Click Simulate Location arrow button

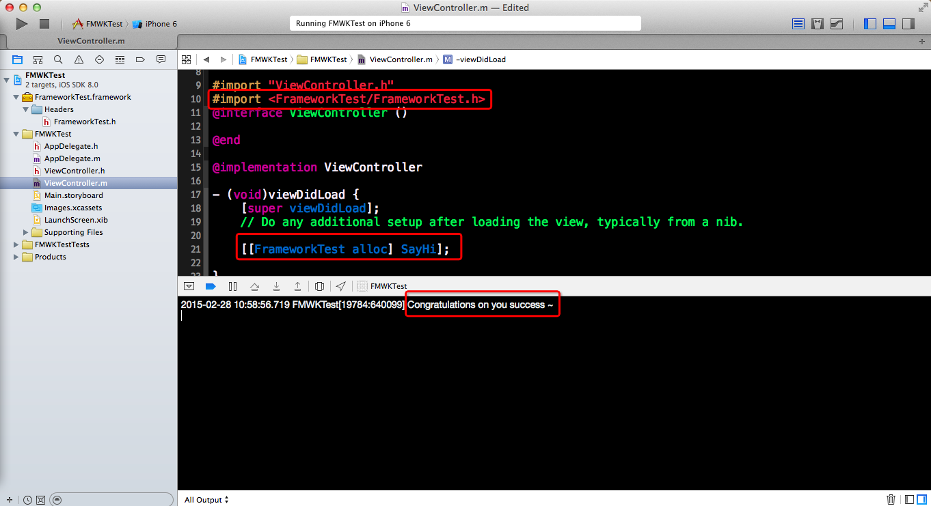(340, 286)
